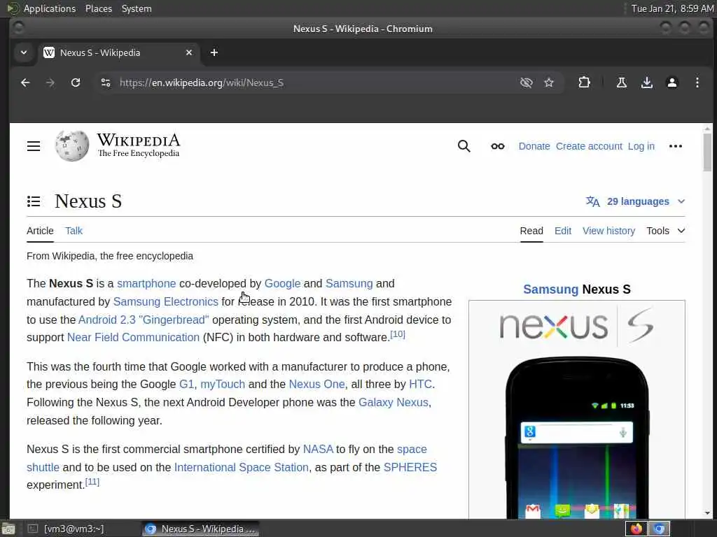The image size is (717, 537).
Task: Open site information icon in address bar
Action: coord(106,83)
